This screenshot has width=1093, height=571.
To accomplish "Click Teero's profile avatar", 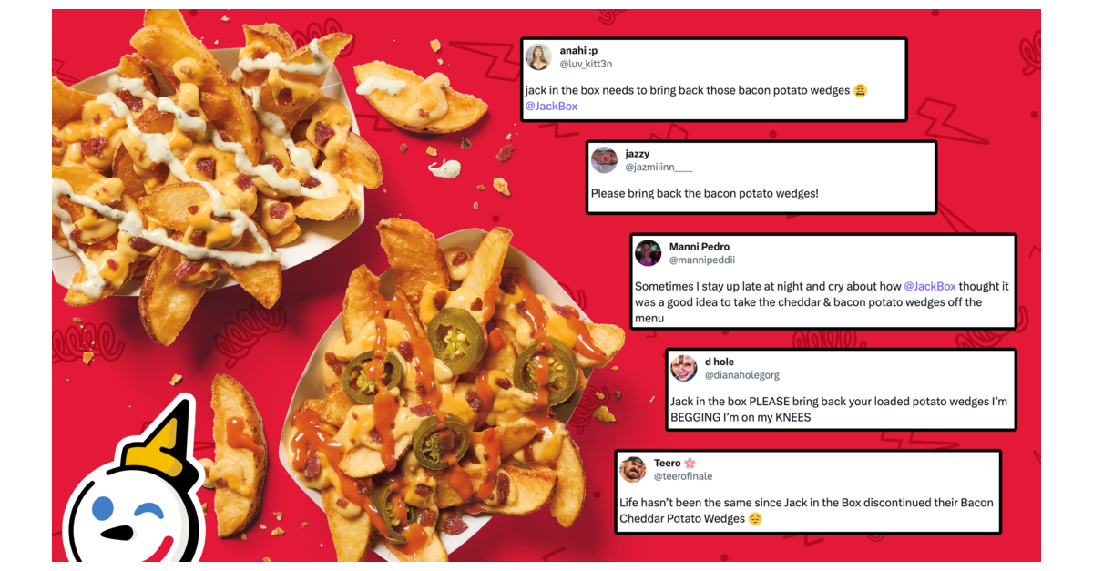I will [633, 469].
